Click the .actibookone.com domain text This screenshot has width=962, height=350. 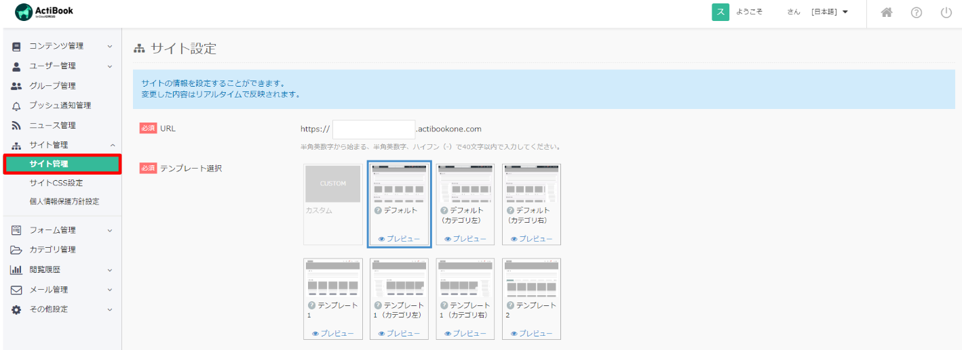[x=449, y=129]
